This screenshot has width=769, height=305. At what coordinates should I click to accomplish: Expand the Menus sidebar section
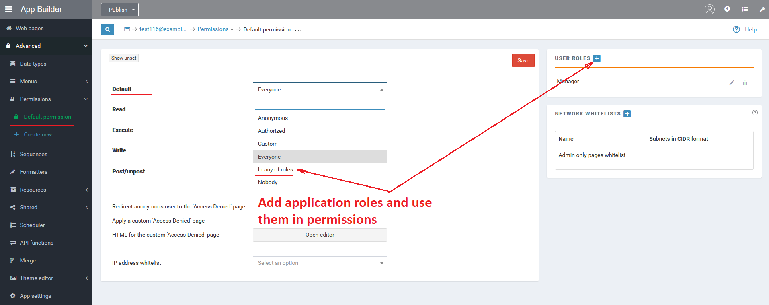(x=46, y=81)
